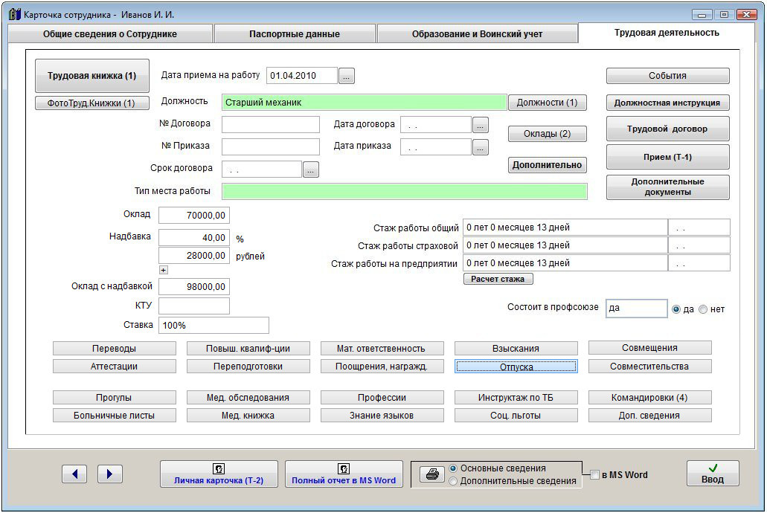Click the green Должность field
The width and height of the screenshot is (767, 513).
click(364, 103)
